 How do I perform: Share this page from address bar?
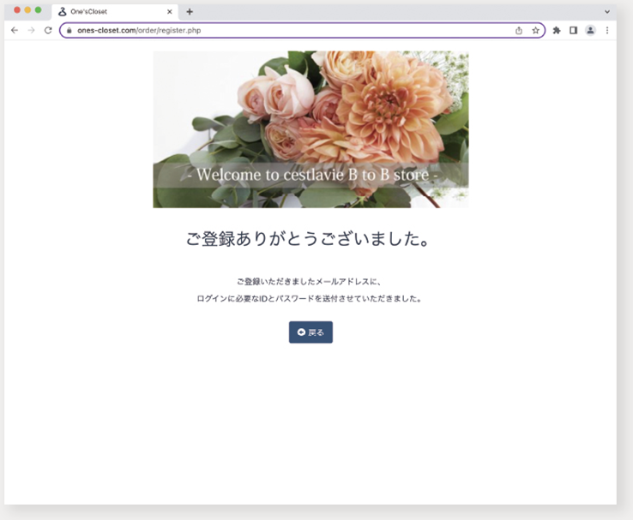coord(519,30)
